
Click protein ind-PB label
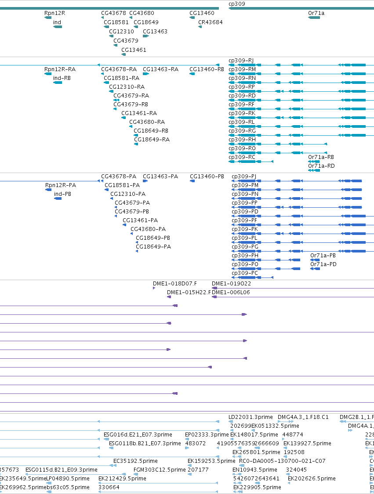[62, 194]
